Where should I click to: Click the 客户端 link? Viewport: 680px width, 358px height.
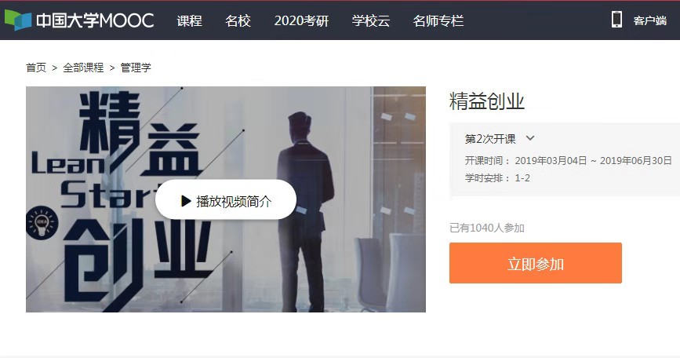click(649, 20)
